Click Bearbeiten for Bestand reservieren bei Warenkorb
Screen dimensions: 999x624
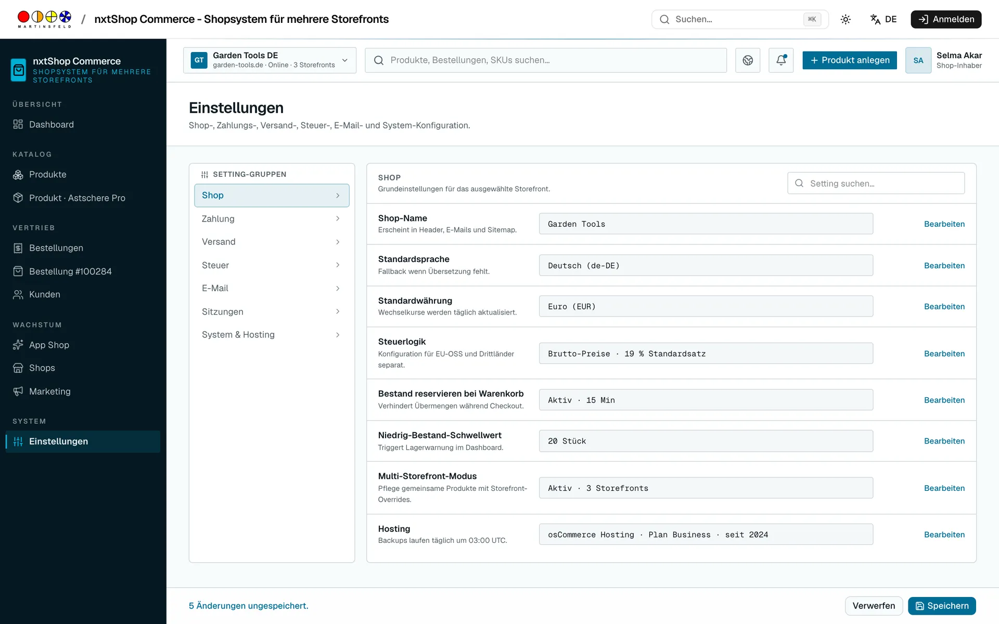click(x=944, y=400)
